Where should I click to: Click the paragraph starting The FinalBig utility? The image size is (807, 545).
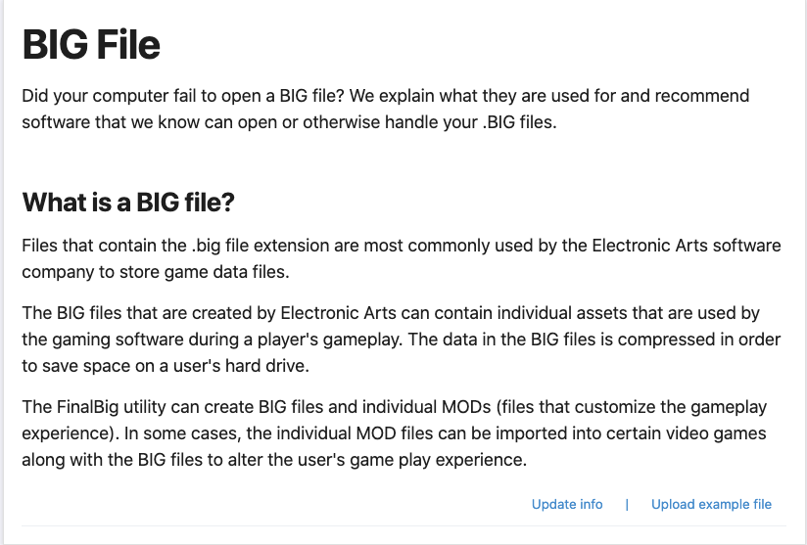coord(395,432)
